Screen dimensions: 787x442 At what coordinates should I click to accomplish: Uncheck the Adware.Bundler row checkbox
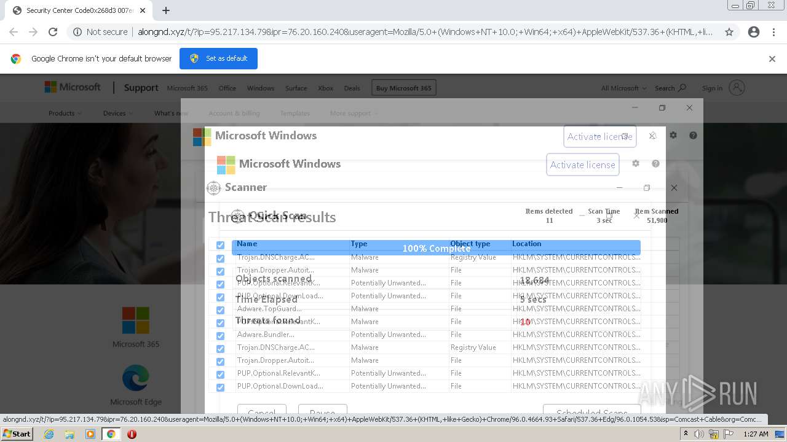220,336
